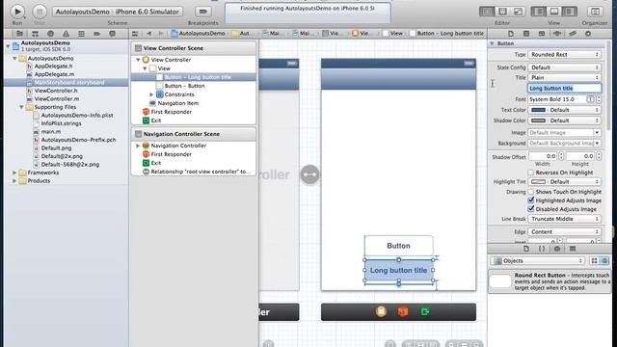Open the State Config dropdown

(564, 67)
